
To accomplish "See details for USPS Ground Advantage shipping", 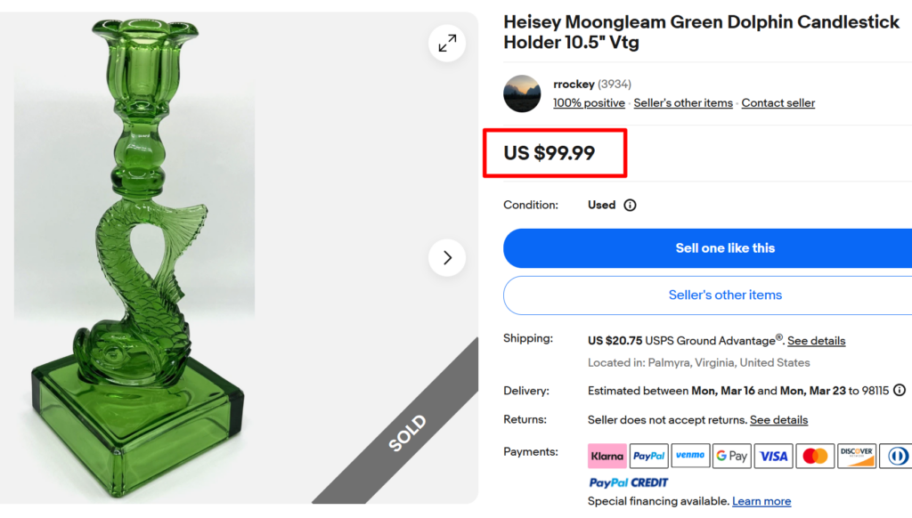I will click(817, 340).
